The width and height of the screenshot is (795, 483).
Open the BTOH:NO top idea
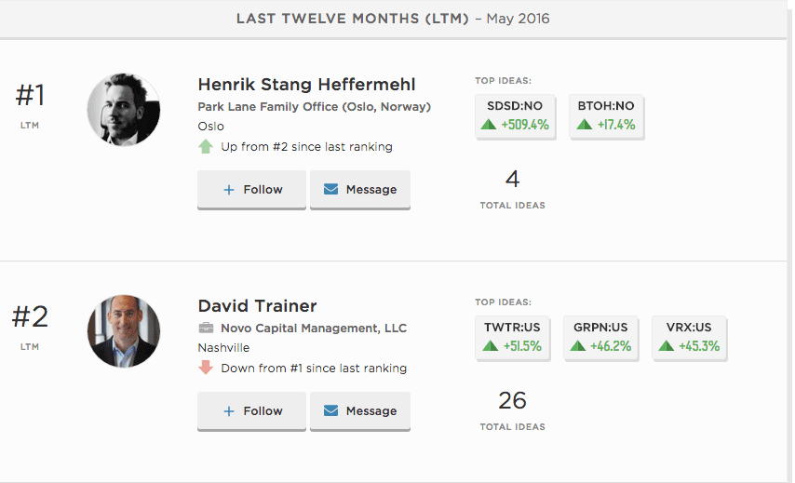606,116
